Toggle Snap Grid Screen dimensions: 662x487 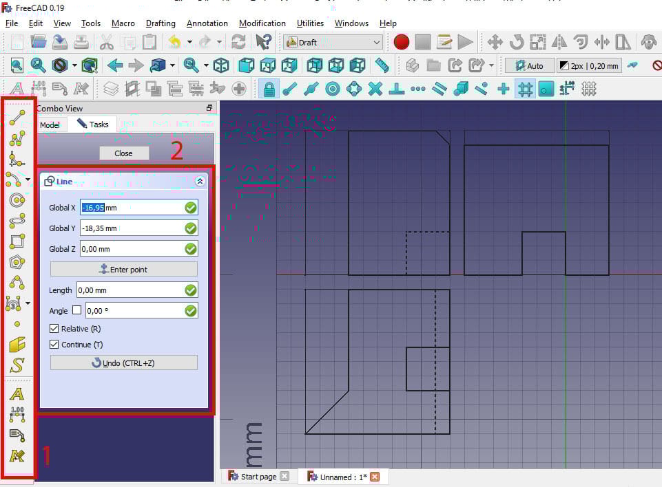pos(525,89)
